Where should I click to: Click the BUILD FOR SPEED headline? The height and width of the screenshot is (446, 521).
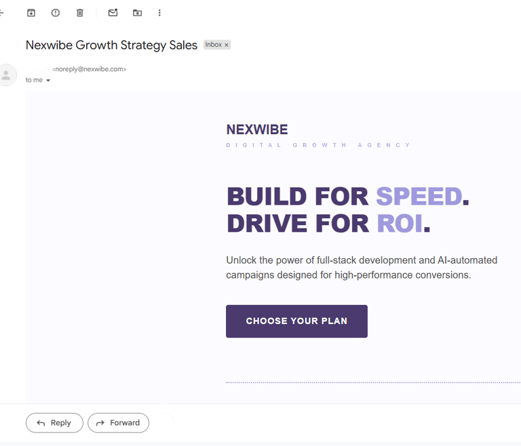click(x=347, y=197)
